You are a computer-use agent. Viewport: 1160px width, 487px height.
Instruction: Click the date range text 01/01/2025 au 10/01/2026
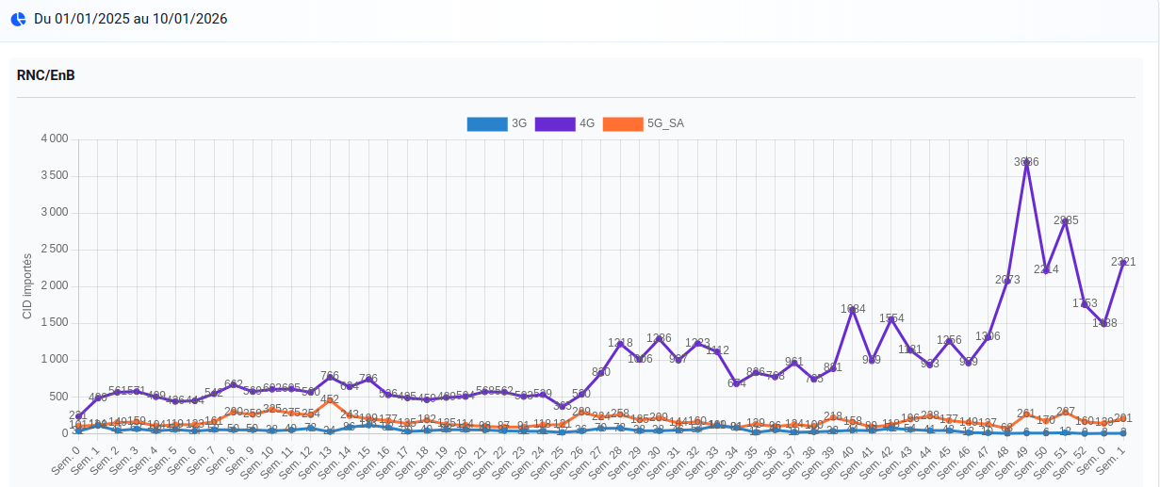tap(130, 19)
